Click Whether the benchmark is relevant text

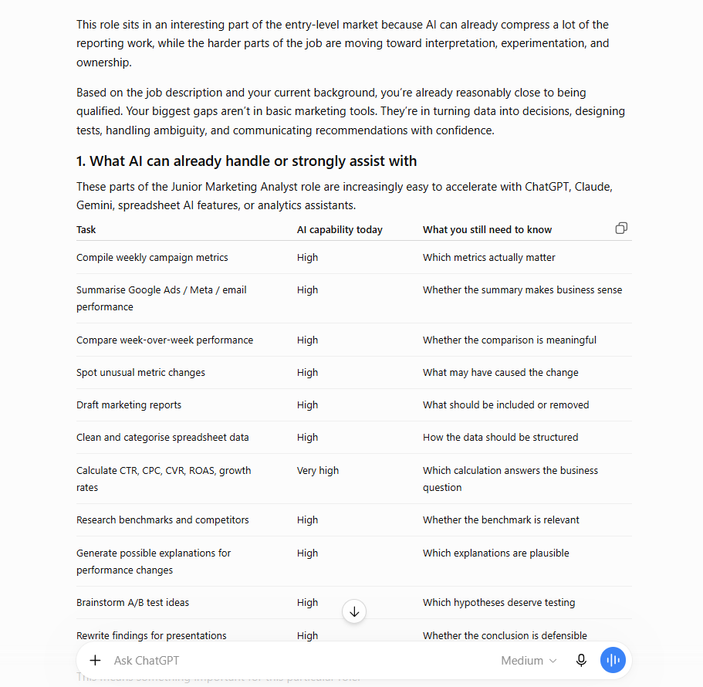click(x=501, y=519)
